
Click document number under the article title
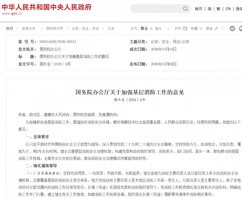click(x=130, y=100)
